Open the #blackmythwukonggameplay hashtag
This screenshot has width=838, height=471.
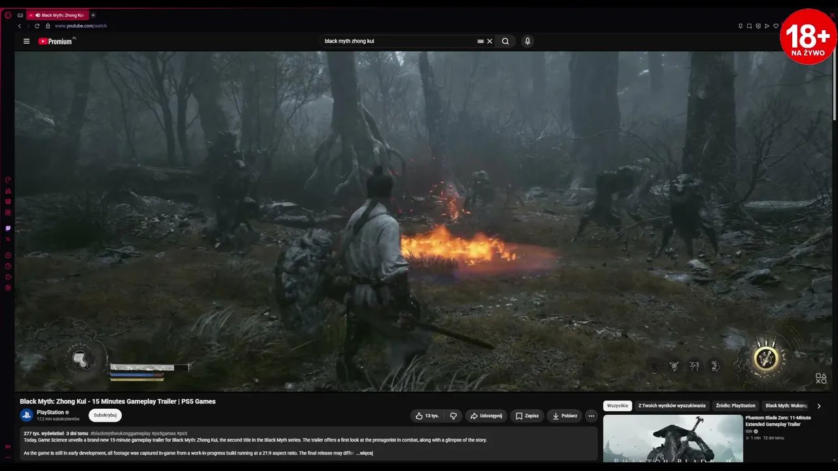click(120, 434)
